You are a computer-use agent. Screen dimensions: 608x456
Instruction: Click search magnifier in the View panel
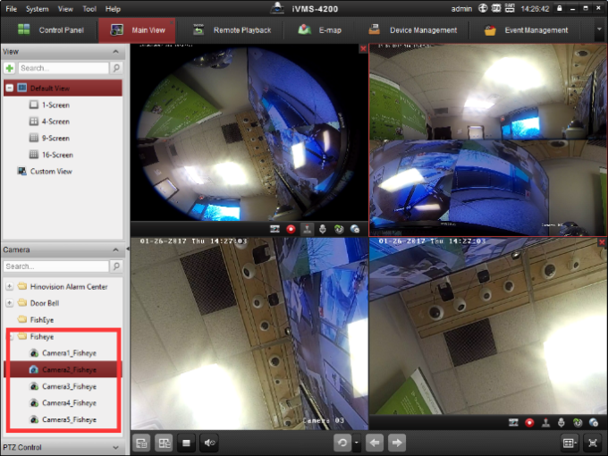[117, 68]
